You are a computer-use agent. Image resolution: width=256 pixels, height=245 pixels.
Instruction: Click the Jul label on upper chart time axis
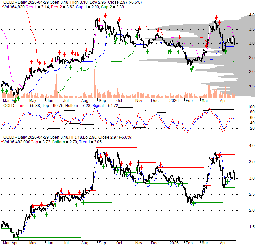coord(66,100)
